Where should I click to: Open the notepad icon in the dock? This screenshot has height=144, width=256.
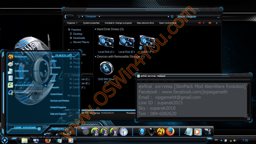tap(188, 132)
